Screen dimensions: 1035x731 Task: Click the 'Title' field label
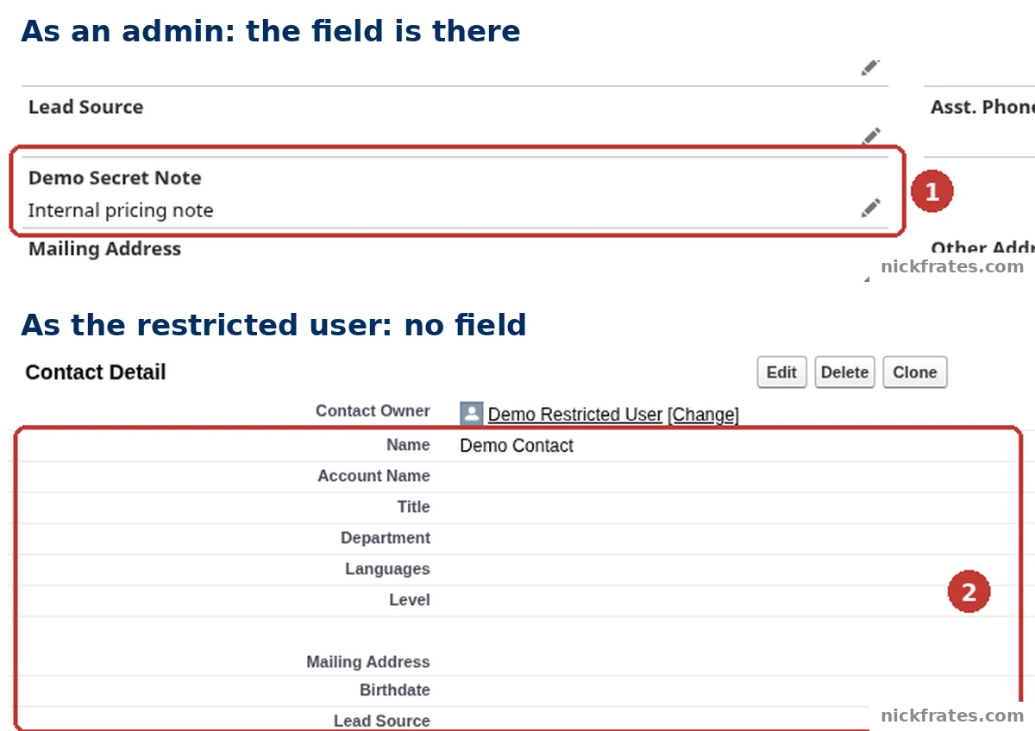click(x=413, y=507)
